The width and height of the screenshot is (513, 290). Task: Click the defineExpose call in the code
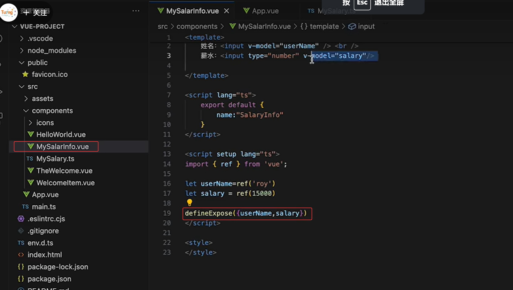click(246, 213)
